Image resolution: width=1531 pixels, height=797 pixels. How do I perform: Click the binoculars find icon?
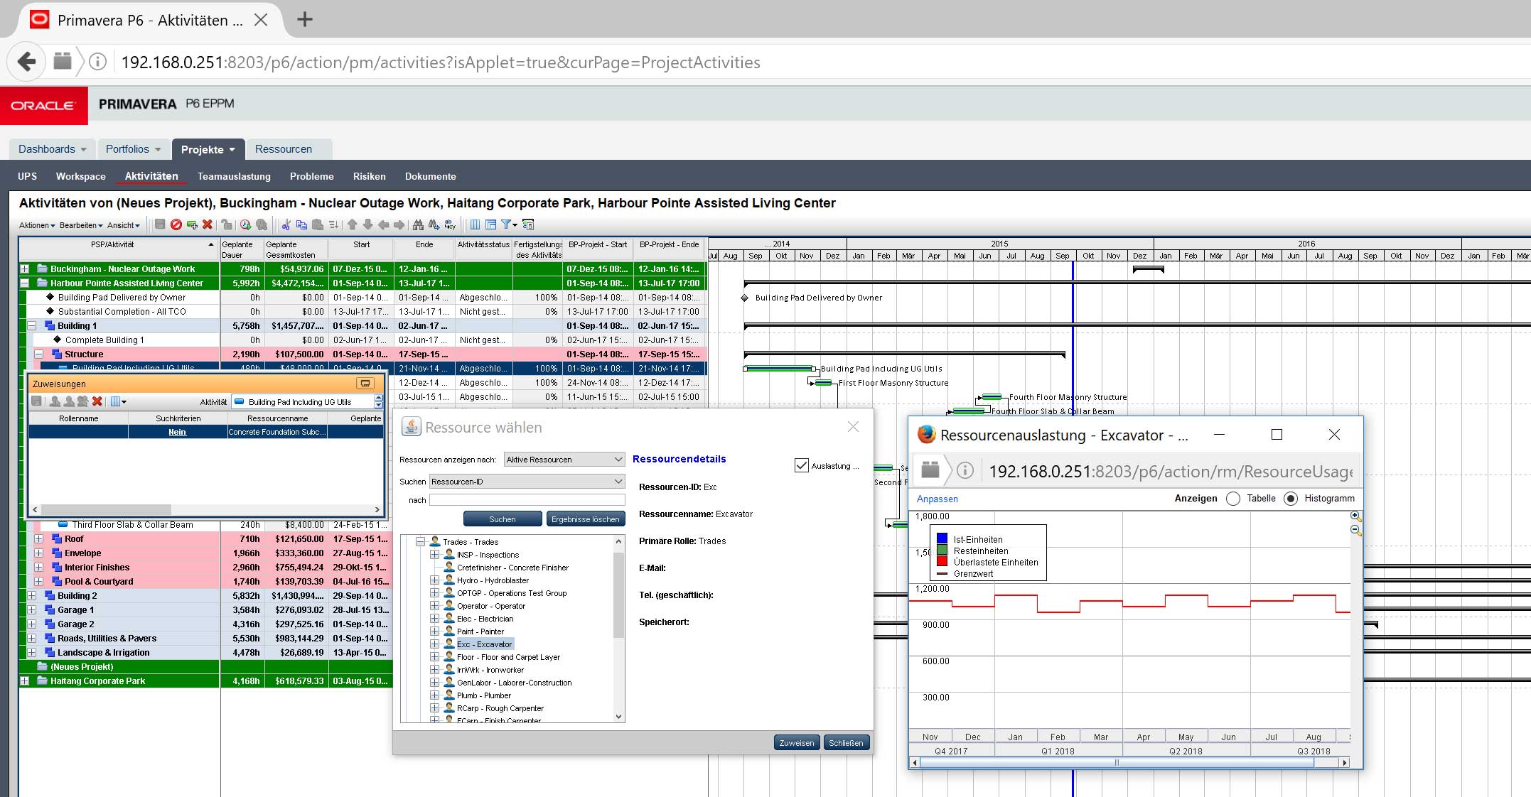click(x=418, y=224)
